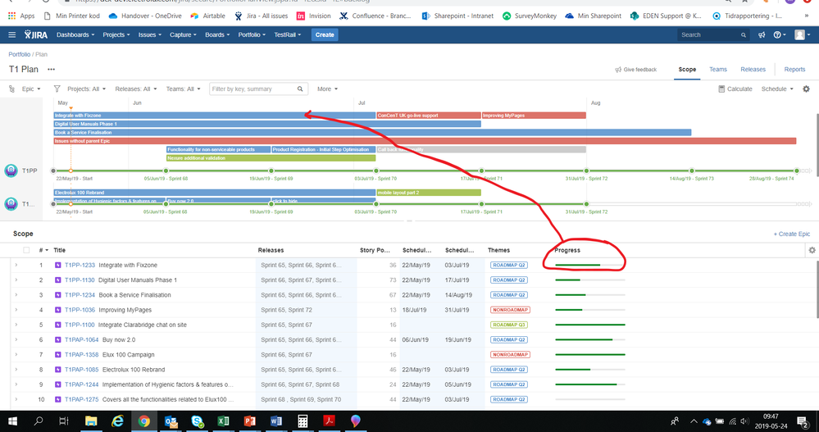
Task: Click the JIRA logo
Action: point(35,35)
